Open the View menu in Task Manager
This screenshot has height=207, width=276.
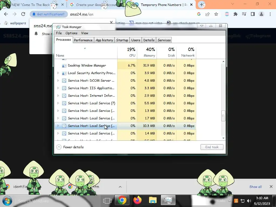click(84, 33)
